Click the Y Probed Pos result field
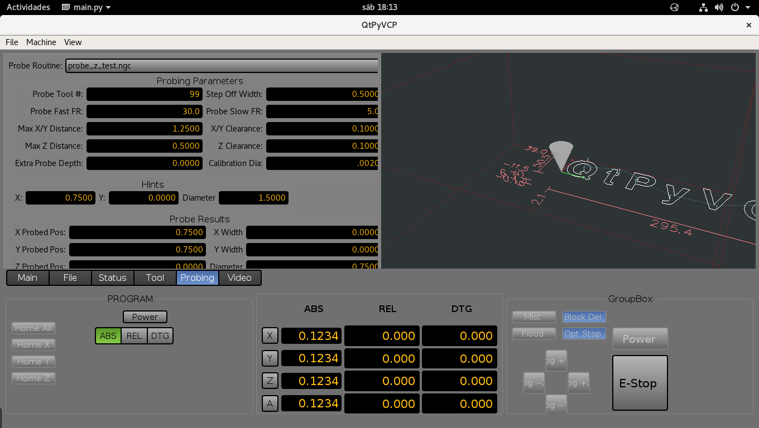759x428 pixels. 137,250
